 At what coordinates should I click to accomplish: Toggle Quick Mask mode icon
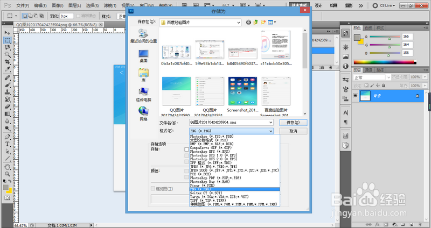pos(8,198)
